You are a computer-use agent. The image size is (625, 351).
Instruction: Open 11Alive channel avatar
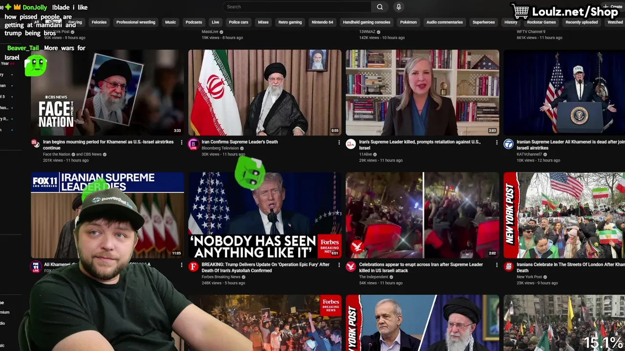pos(351,144)
